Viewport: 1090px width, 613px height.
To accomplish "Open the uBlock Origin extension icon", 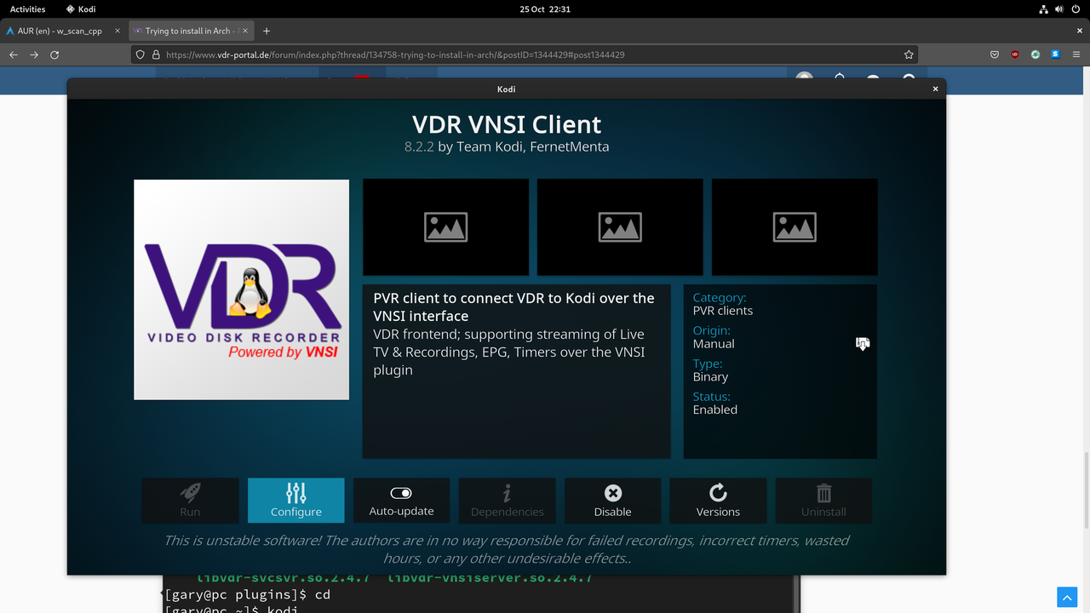I will [1014, 54].
